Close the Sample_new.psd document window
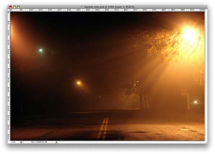Screen dimensions: 215x154 pos(10,7)
